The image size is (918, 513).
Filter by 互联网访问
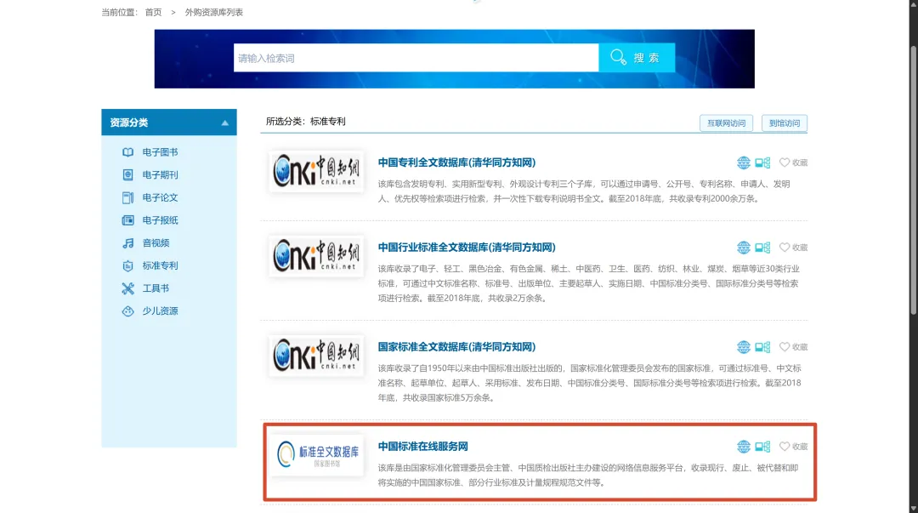tap(726, 123)
